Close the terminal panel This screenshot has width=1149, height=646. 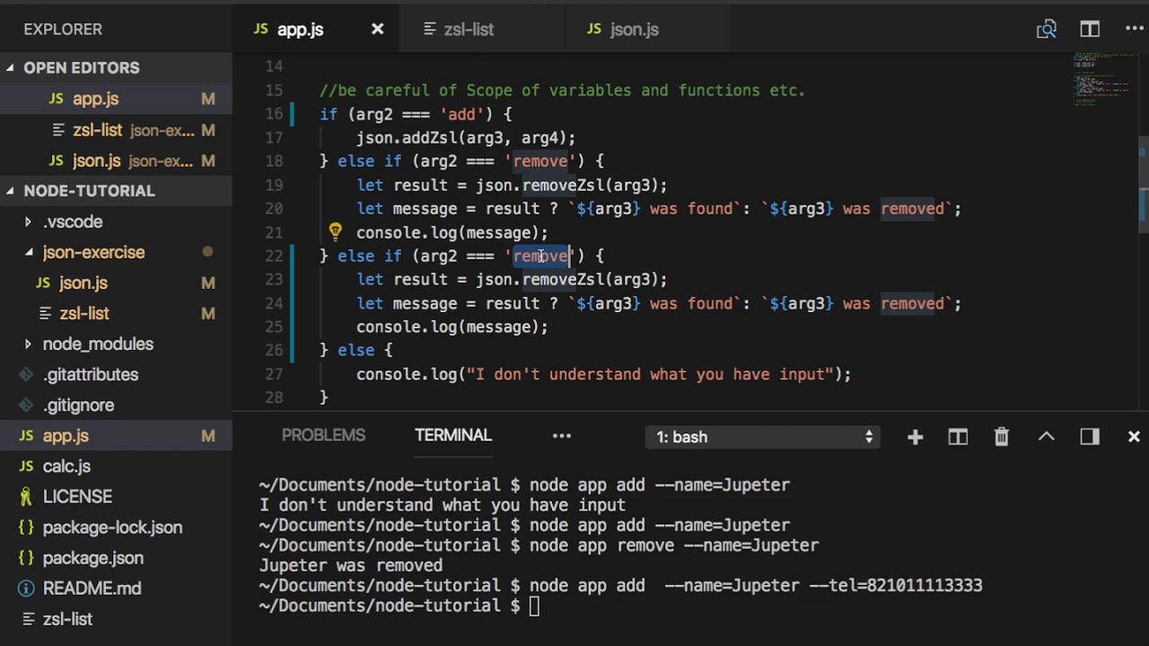(x=1134, y=437)
